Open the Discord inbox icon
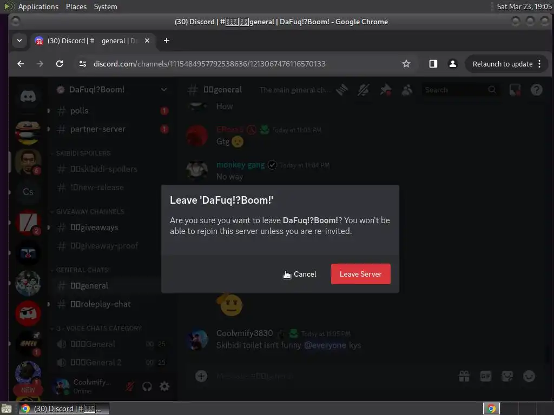Viewport: 554px width, 415px height. click(x=515, y=90)
